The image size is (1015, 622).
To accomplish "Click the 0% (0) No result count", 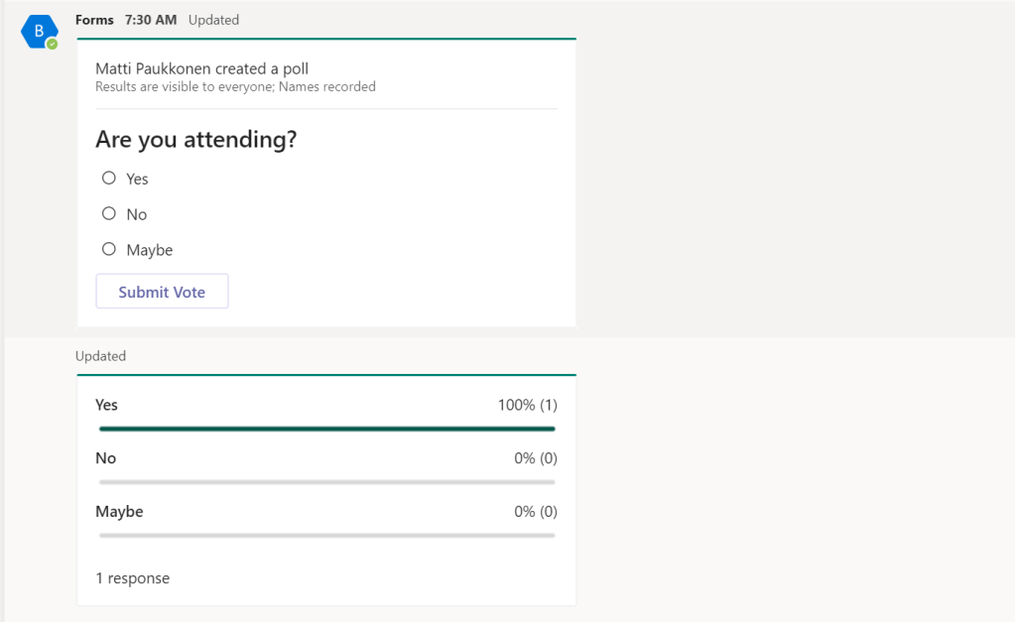I will point(536,458).
